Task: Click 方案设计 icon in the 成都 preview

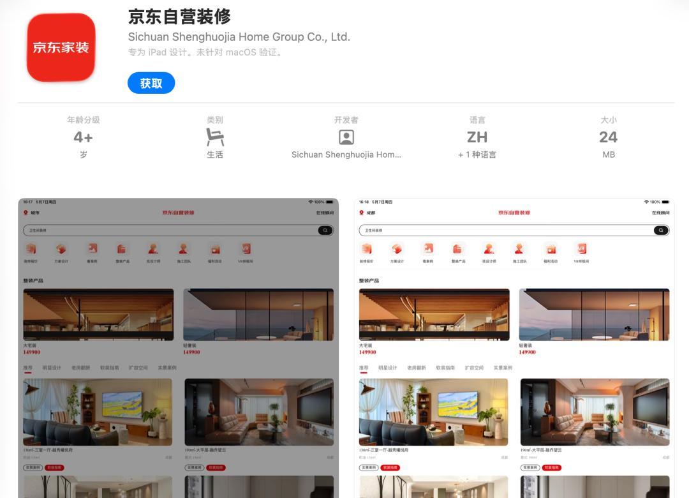Action: 397,249
